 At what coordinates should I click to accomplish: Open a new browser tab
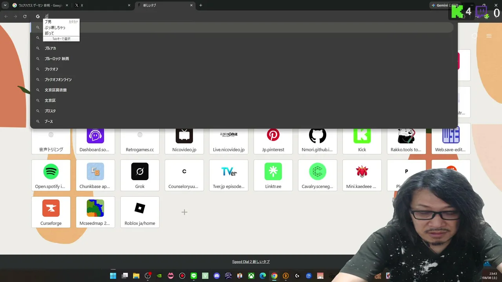pyautogui.click(x=201, y=5)
